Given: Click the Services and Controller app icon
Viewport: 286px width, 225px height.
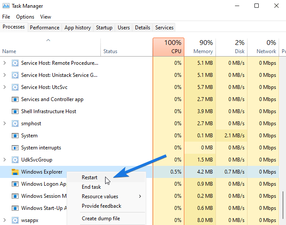Looking at the screenshot, I should point(15,99).
